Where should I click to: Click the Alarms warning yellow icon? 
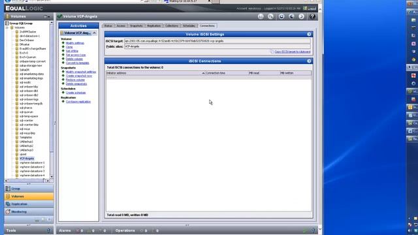[89, 230]
